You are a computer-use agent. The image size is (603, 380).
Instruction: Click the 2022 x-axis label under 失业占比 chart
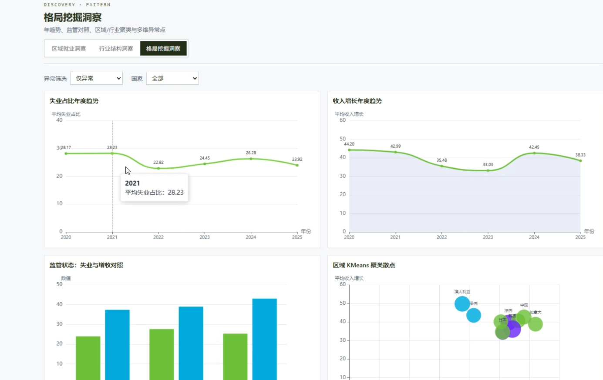158,237
